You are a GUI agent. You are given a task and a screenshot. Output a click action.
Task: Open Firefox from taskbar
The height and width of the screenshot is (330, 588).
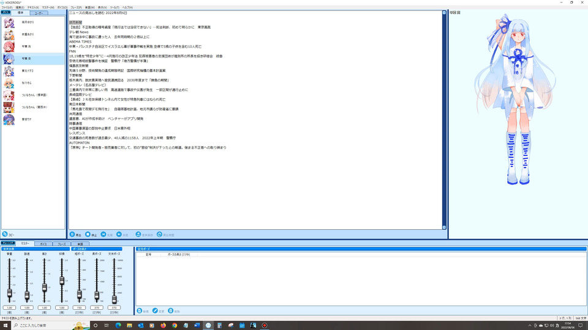(x=163, y=325)
